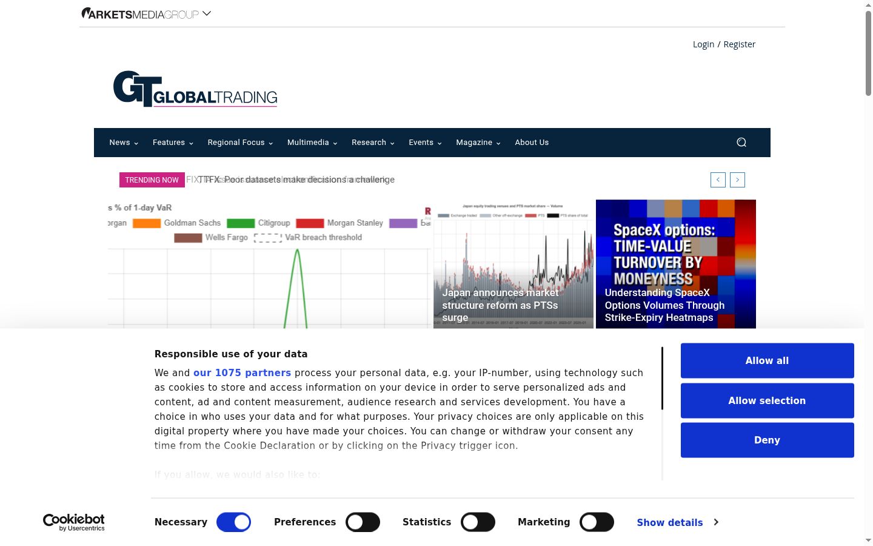
Task: Expand the Features menu
Action: point(173,143)
